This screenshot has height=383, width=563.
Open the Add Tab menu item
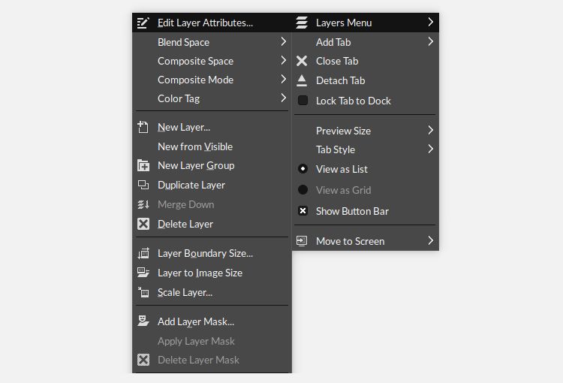(365, 42)
